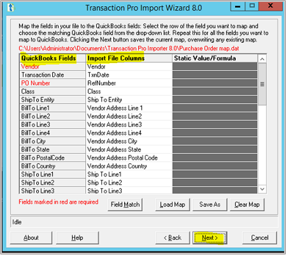This screenshot has width=286, height=255.
Task: Open the Vendor Address Line3 cell
Action: pos(129,125)
